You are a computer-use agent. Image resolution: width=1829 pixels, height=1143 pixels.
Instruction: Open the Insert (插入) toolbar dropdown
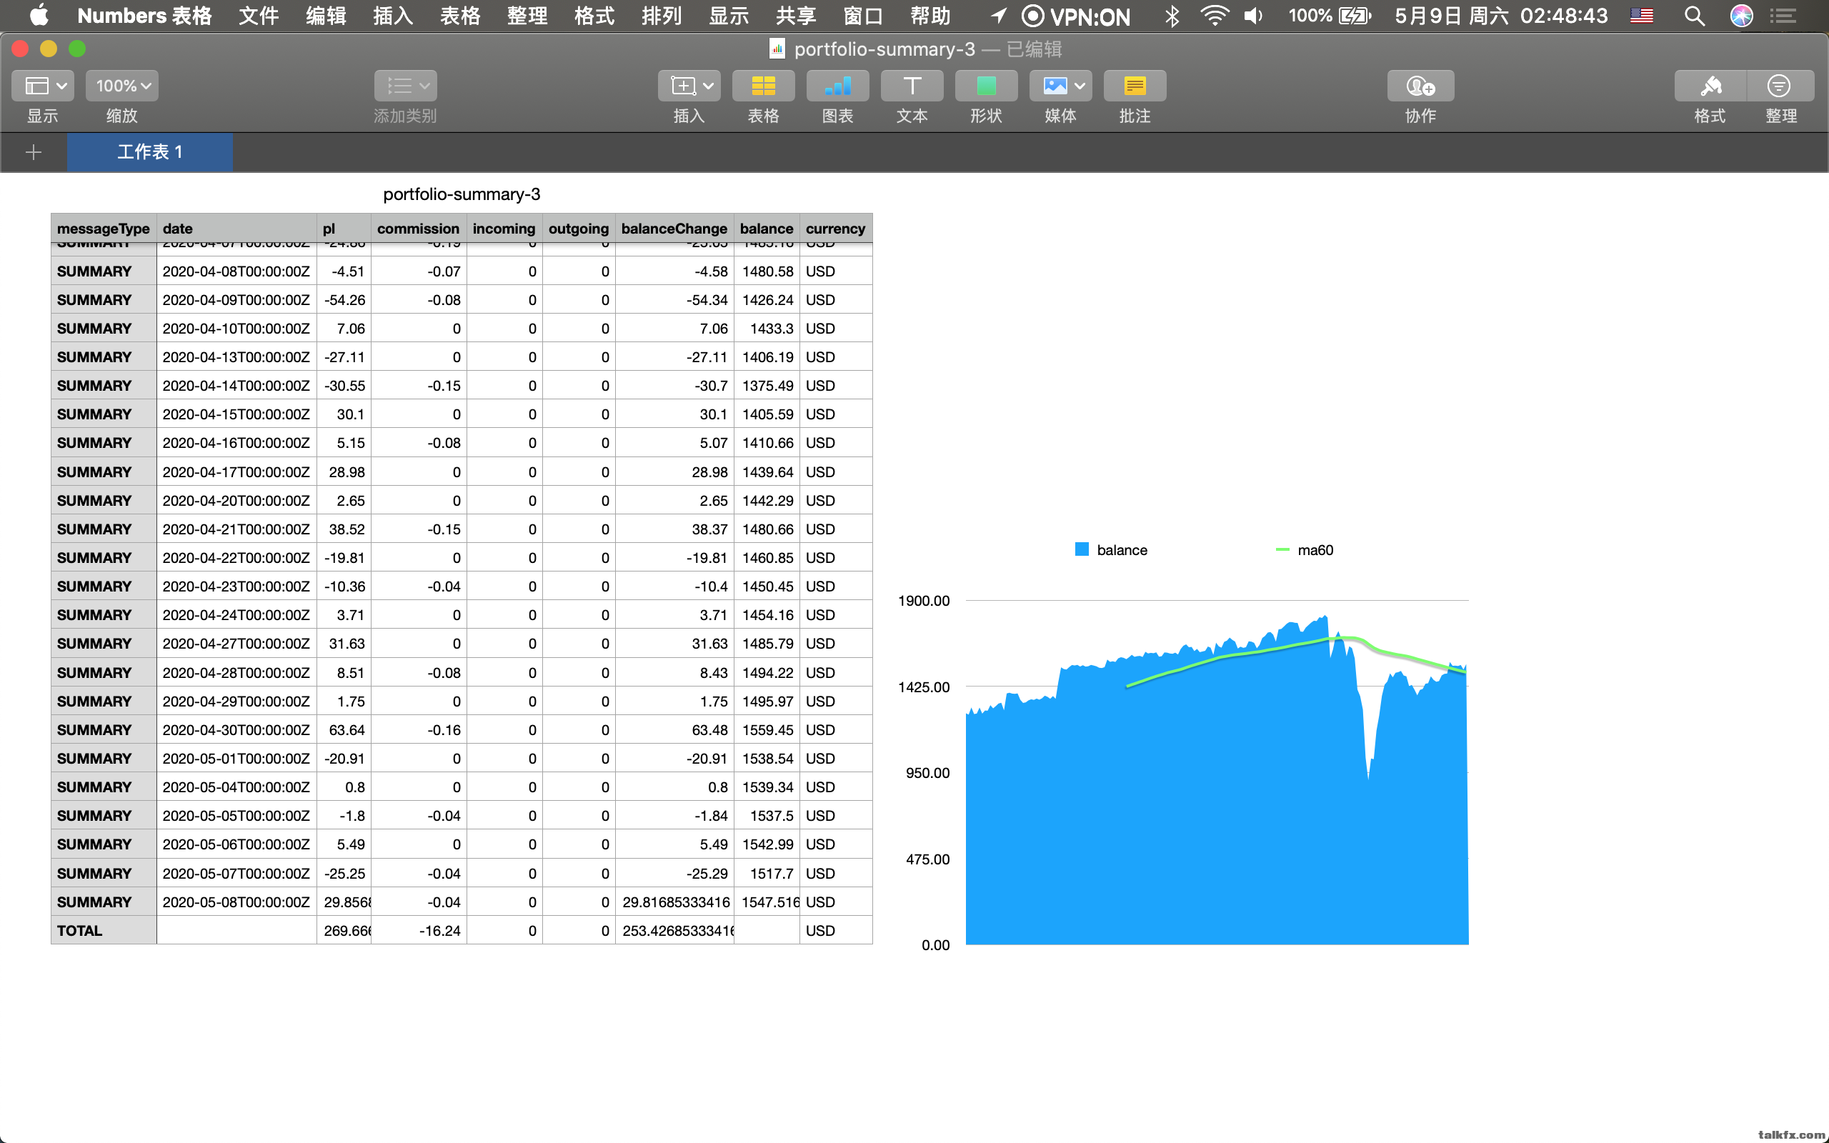(x=689, y=86)
